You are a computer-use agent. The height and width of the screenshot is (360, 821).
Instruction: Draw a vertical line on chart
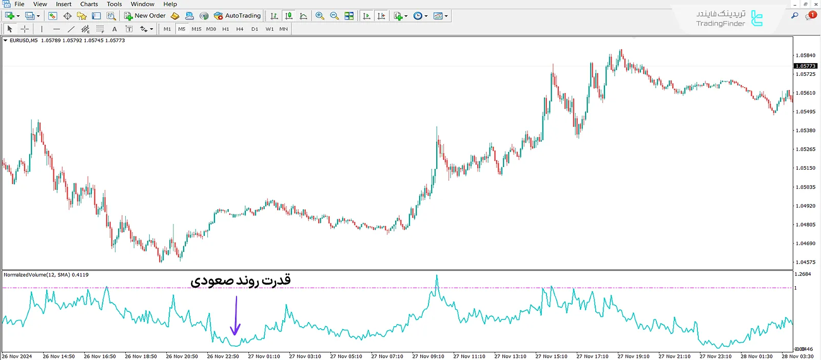tap(42, 29)
